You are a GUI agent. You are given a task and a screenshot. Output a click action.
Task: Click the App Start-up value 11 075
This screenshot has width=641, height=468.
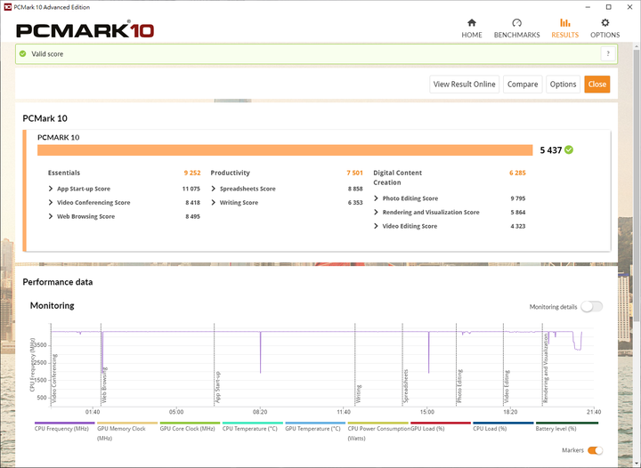coord(191,189)
